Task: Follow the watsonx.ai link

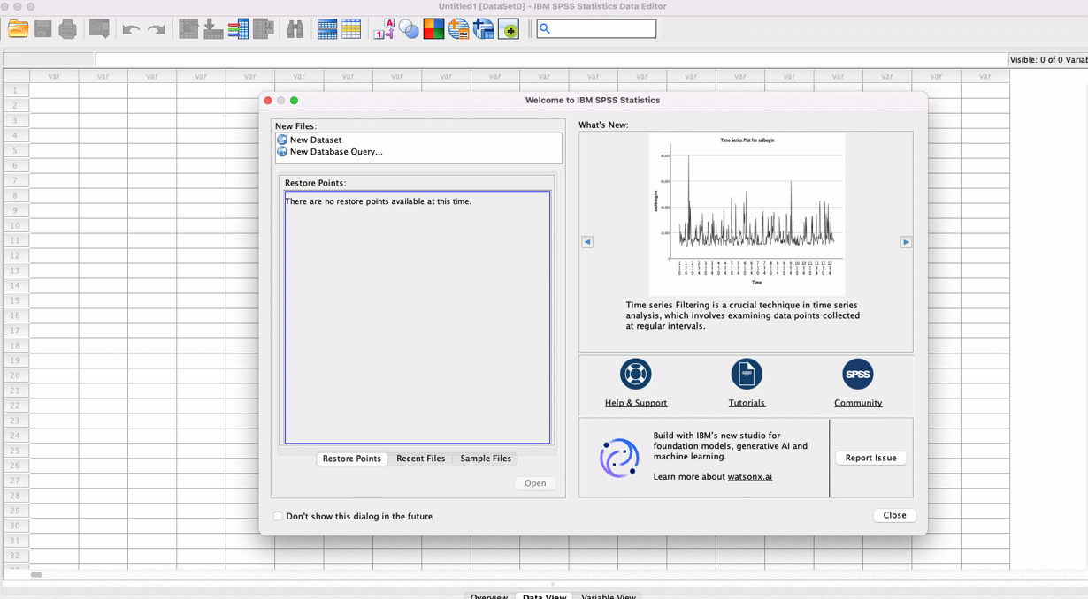Action: [750, 477]
